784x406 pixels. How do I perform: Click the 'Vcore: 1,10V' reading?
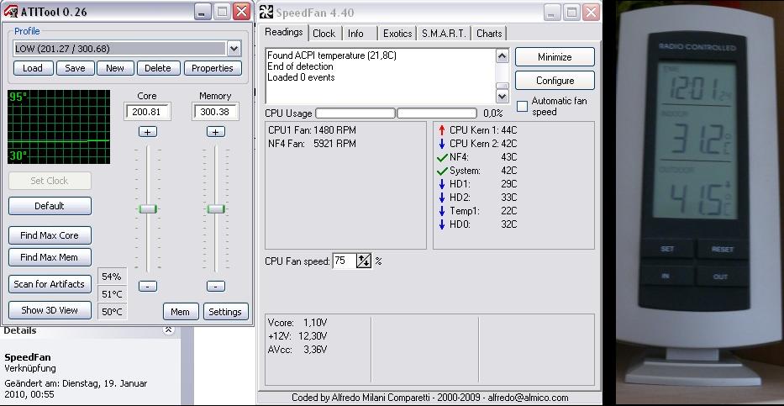tap(297, 323)
